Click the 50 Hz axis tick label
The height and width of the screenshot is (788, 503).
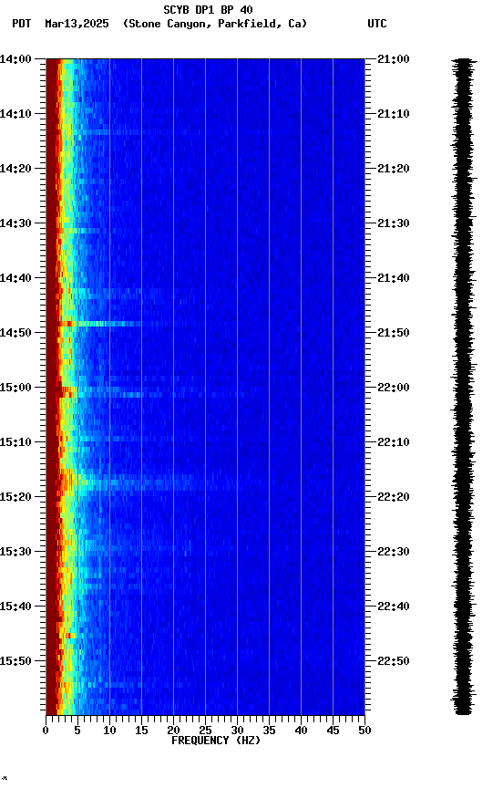click(x=365, y=731)
